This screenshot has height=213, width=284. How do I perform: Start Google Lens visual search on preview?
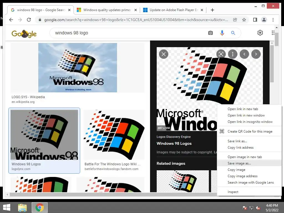[221, 54]
